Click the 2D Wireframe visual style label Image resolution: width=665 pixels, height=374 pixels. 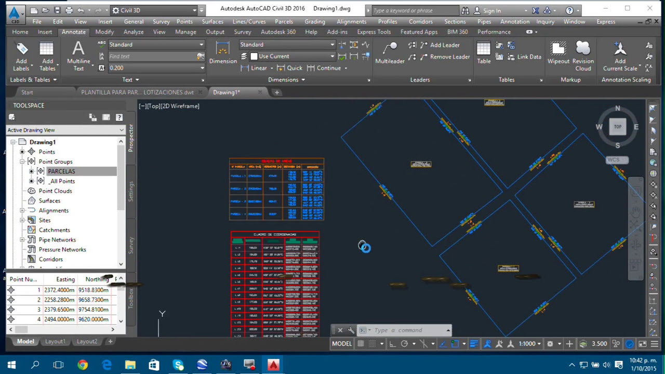(181, 106)
